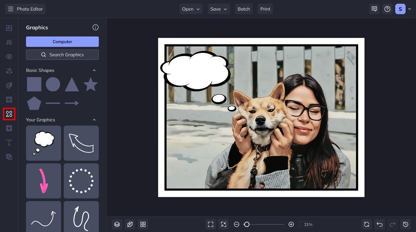The width and height of the screenshot is (416, 232).
Task: Click the Search Graphics button
Action: 62,55
